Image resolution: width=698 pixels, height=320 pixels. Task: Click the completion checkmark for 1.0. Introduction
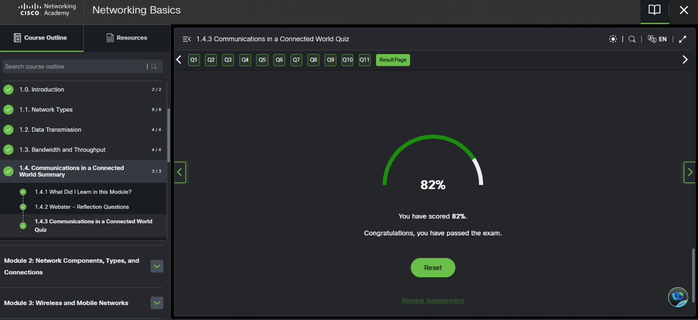8,89
